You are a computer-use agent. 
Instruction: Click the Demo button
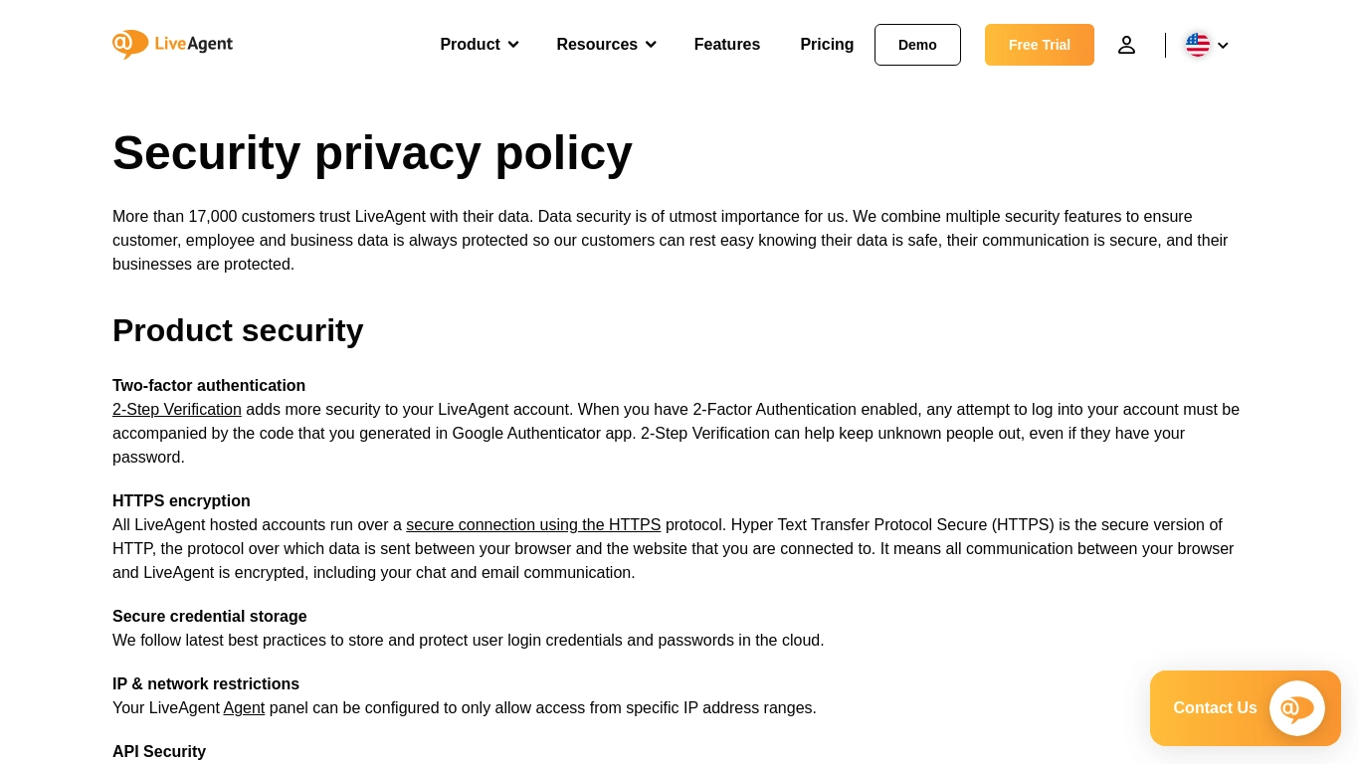tap(917, 45)
